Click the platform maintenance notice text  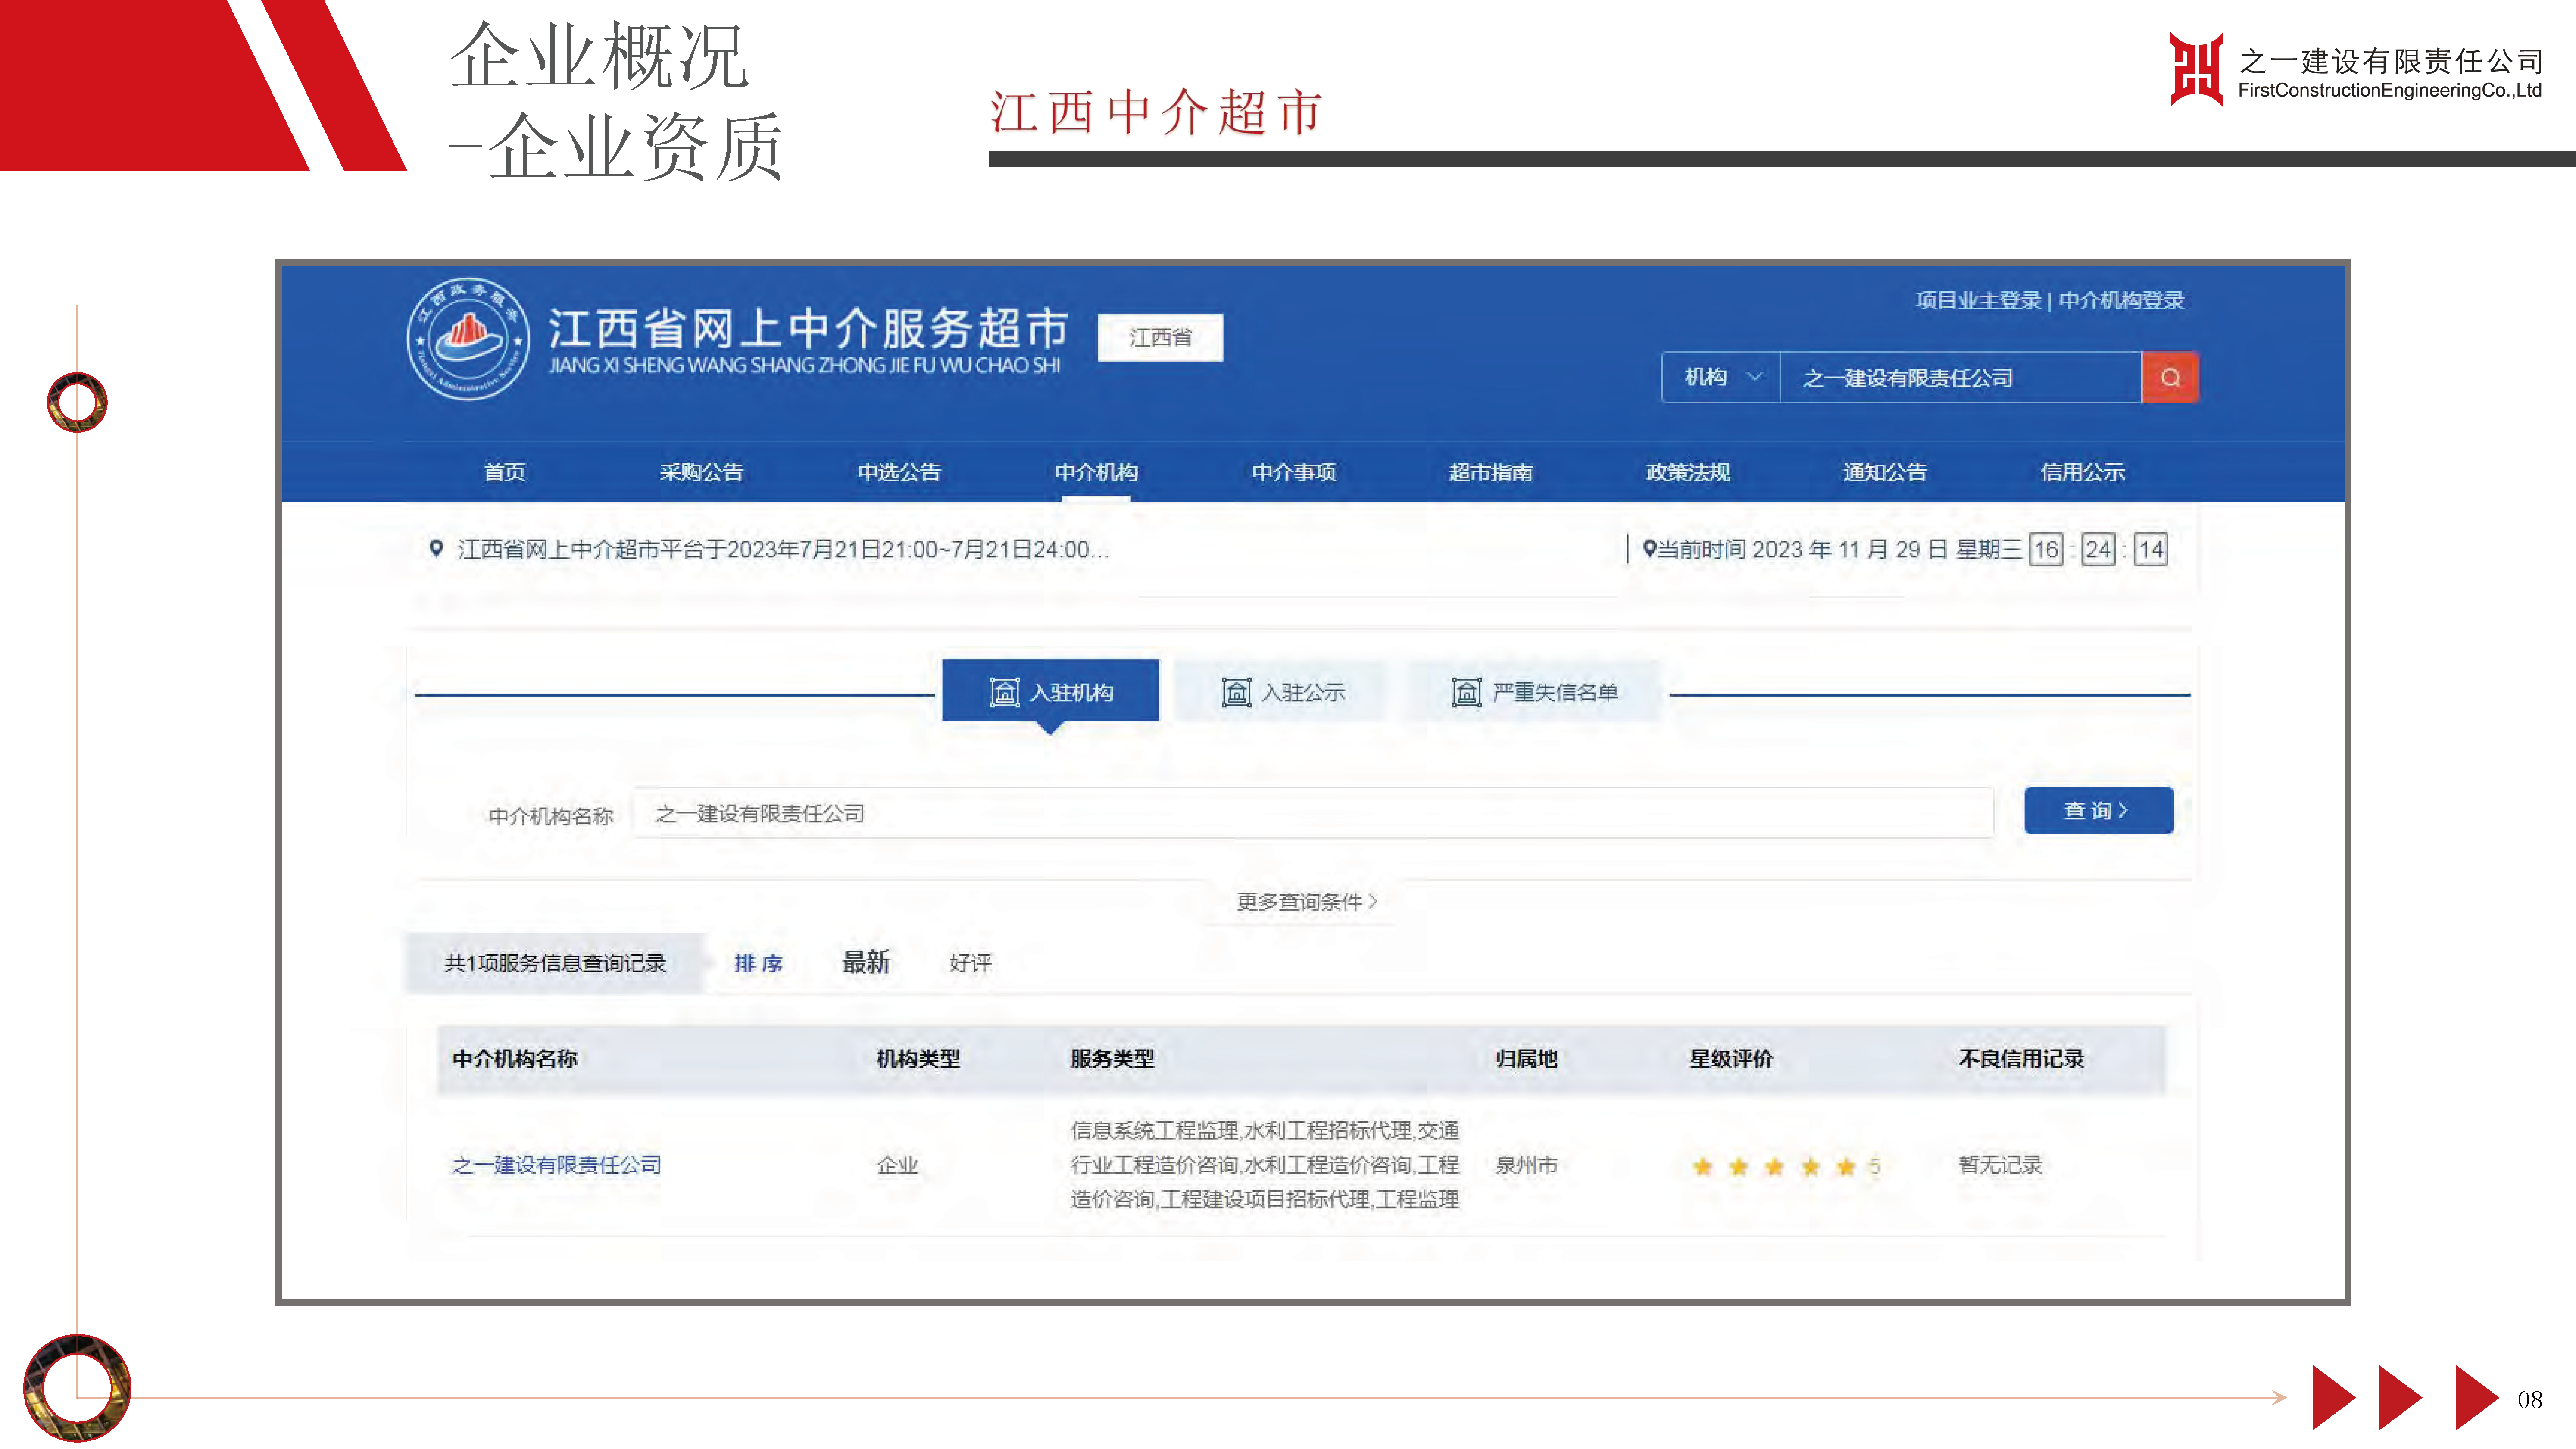784,549
